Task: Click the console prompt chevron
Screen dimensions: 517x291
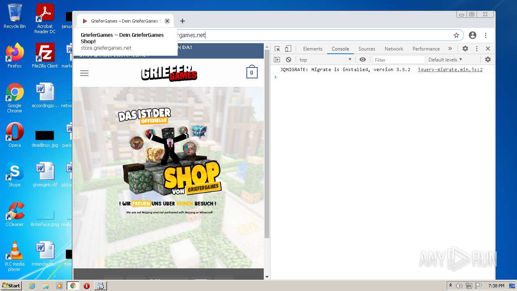Action: [x=275, y=77]
